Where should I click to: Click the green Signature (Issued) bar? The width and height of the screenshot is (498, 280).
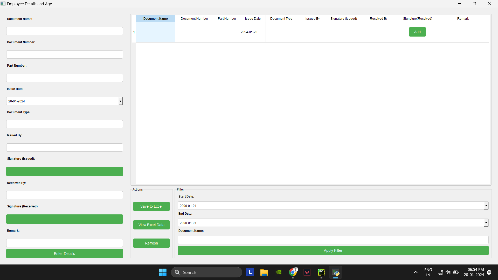coord(65,171)
